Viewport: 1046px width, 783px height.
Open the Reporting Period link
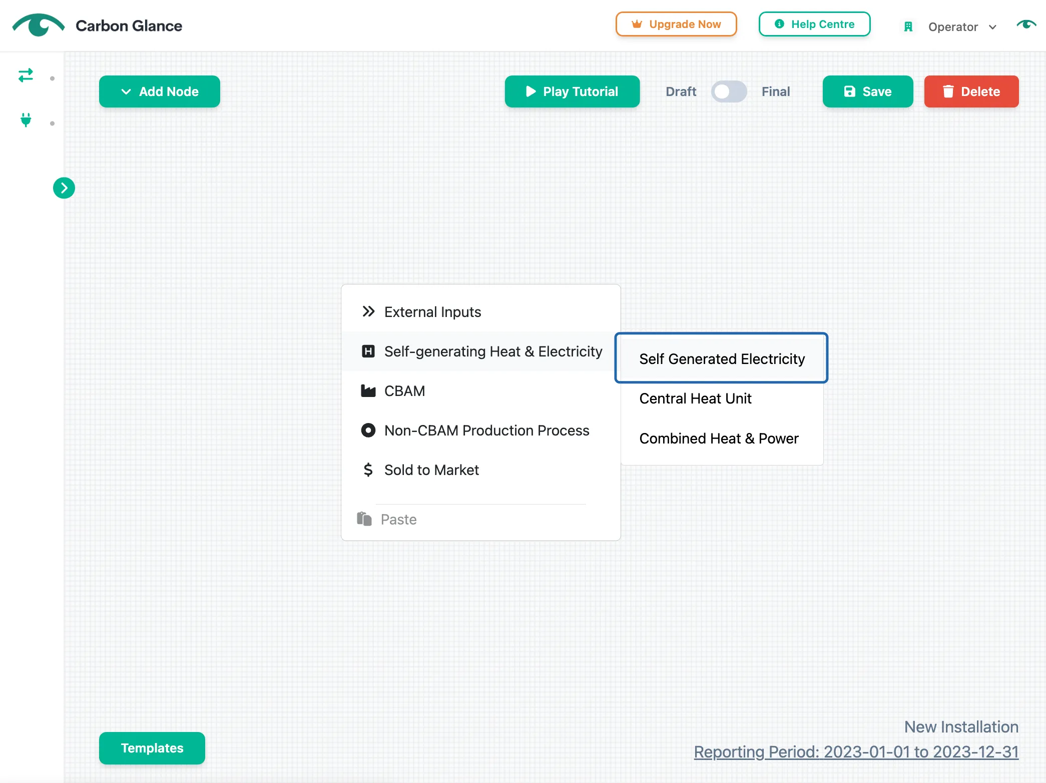[x=856, y=751]
